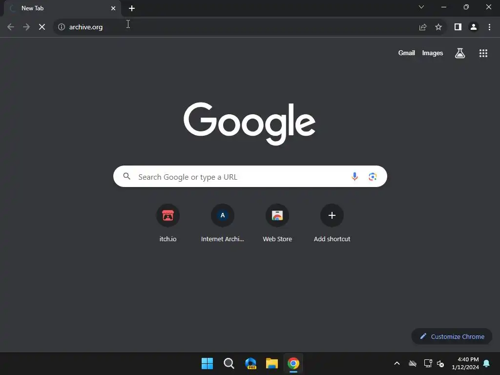This screenshot has width=500, height=375.
Task: Open the Internet Archive shortcut
Action: point(223,223)
